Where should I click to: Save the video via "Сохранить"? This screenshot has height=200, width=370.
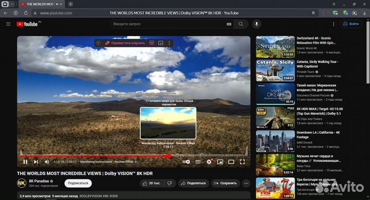[226, 183]
